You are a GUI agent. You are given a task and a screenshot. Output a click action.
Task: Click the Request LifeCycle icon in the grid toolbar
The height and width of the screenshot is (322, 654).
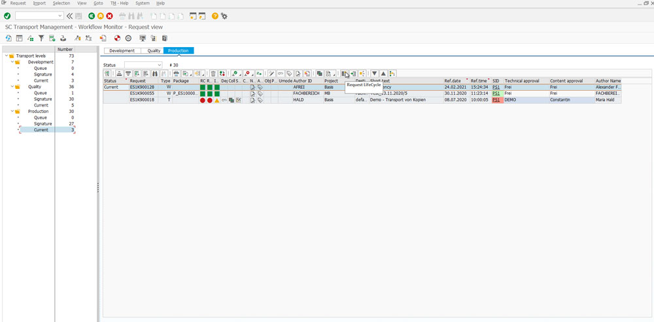pos(344,73)
